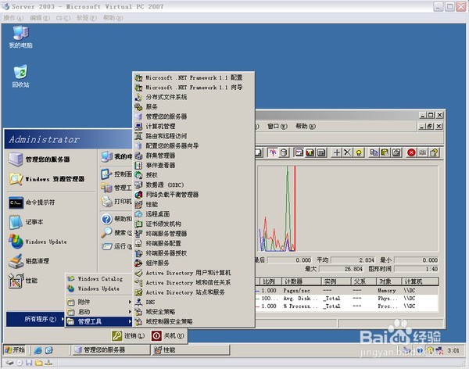Open 记事本 in Start menu
The image size is (469, 369).
tap(51, 222)
